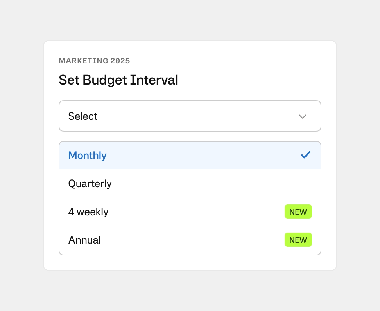380x311 pixels.
Task: Click the blue "Monthly" text label
Action: pyautogui.click(x=87, y=155)
